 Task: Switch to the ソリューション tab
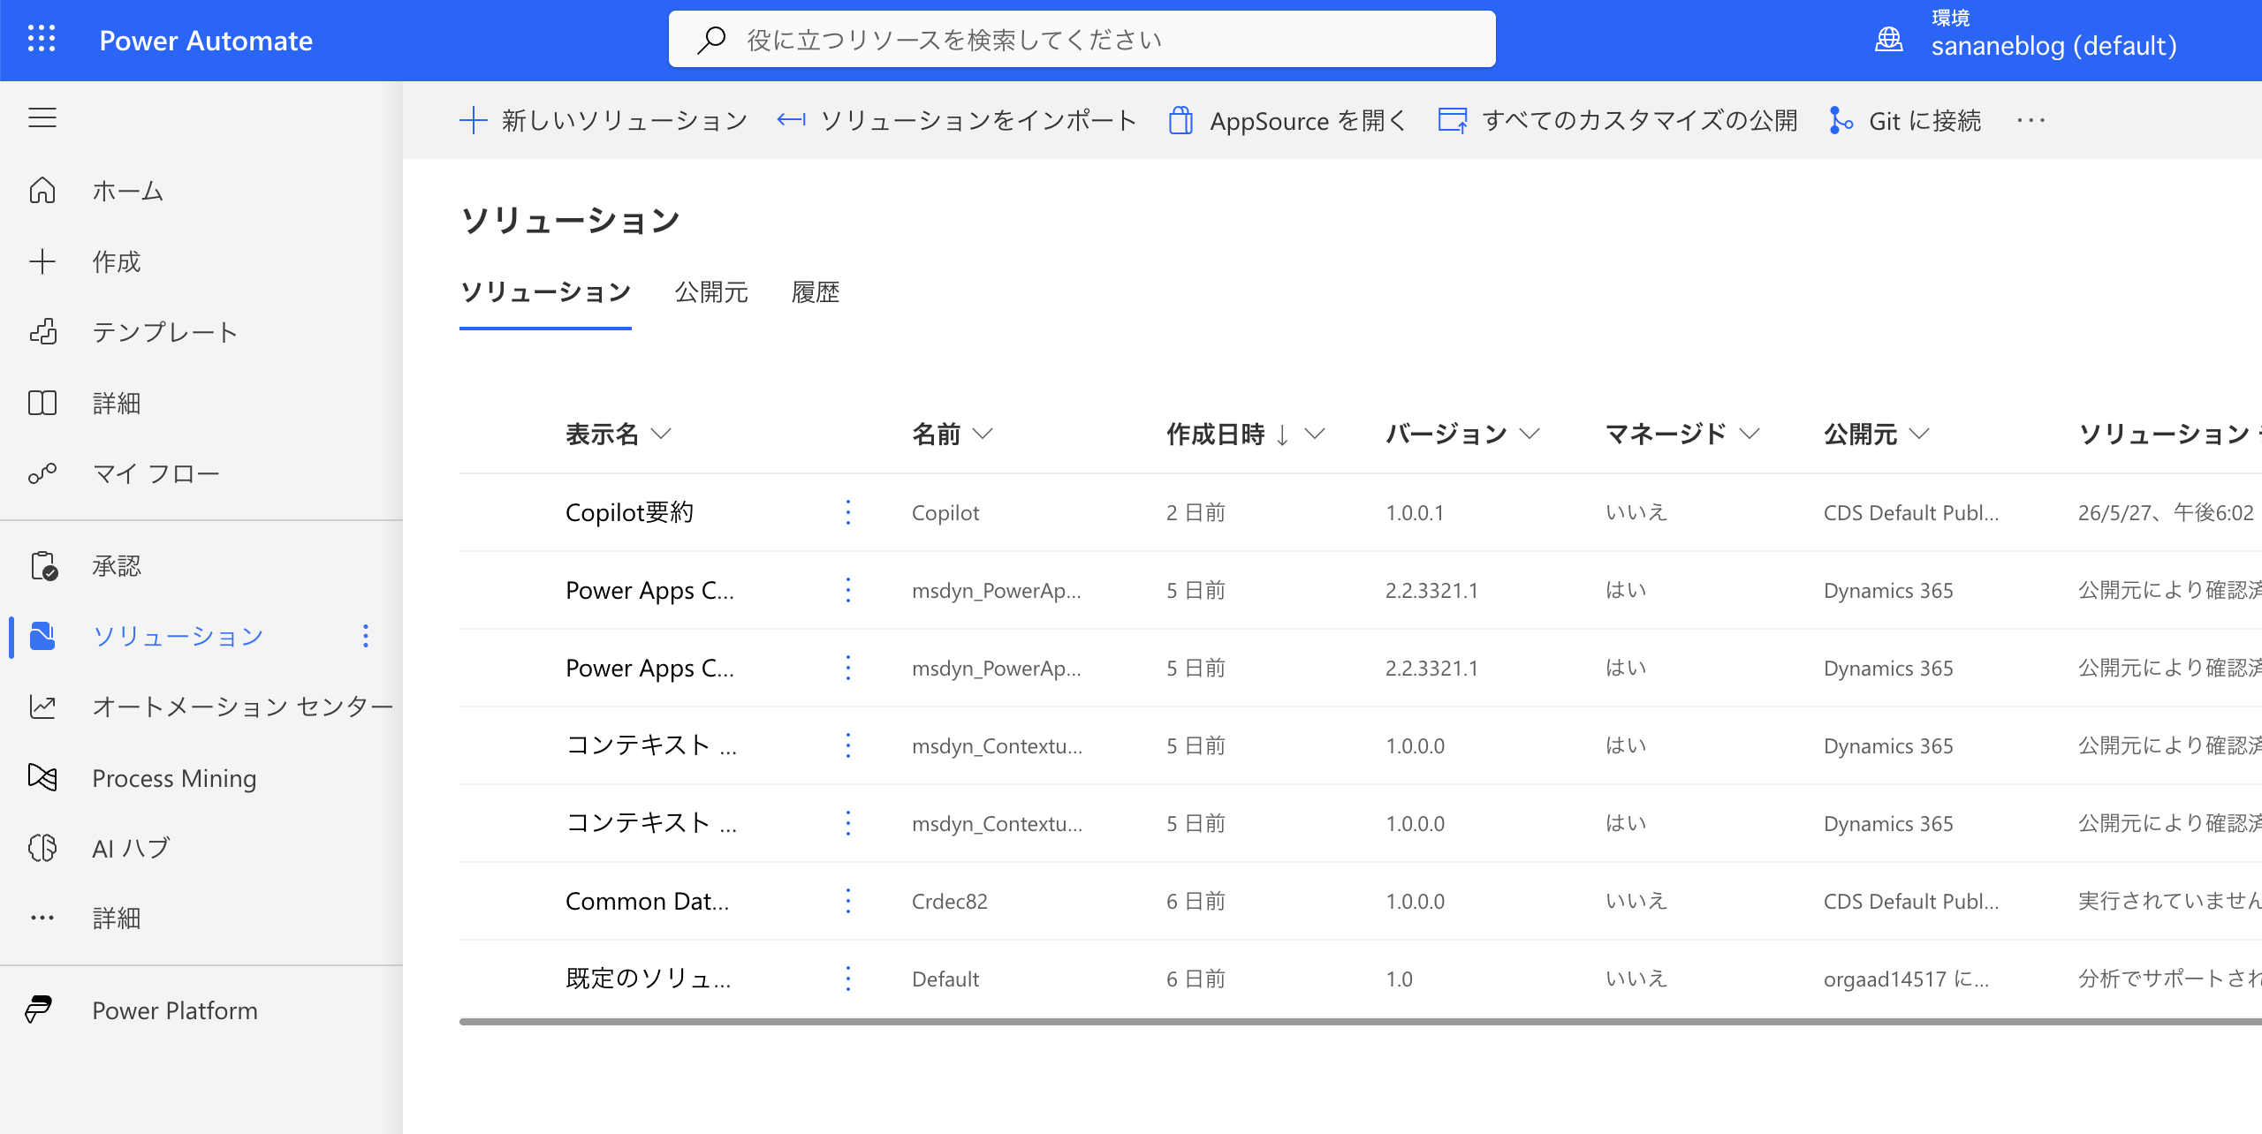545,292
